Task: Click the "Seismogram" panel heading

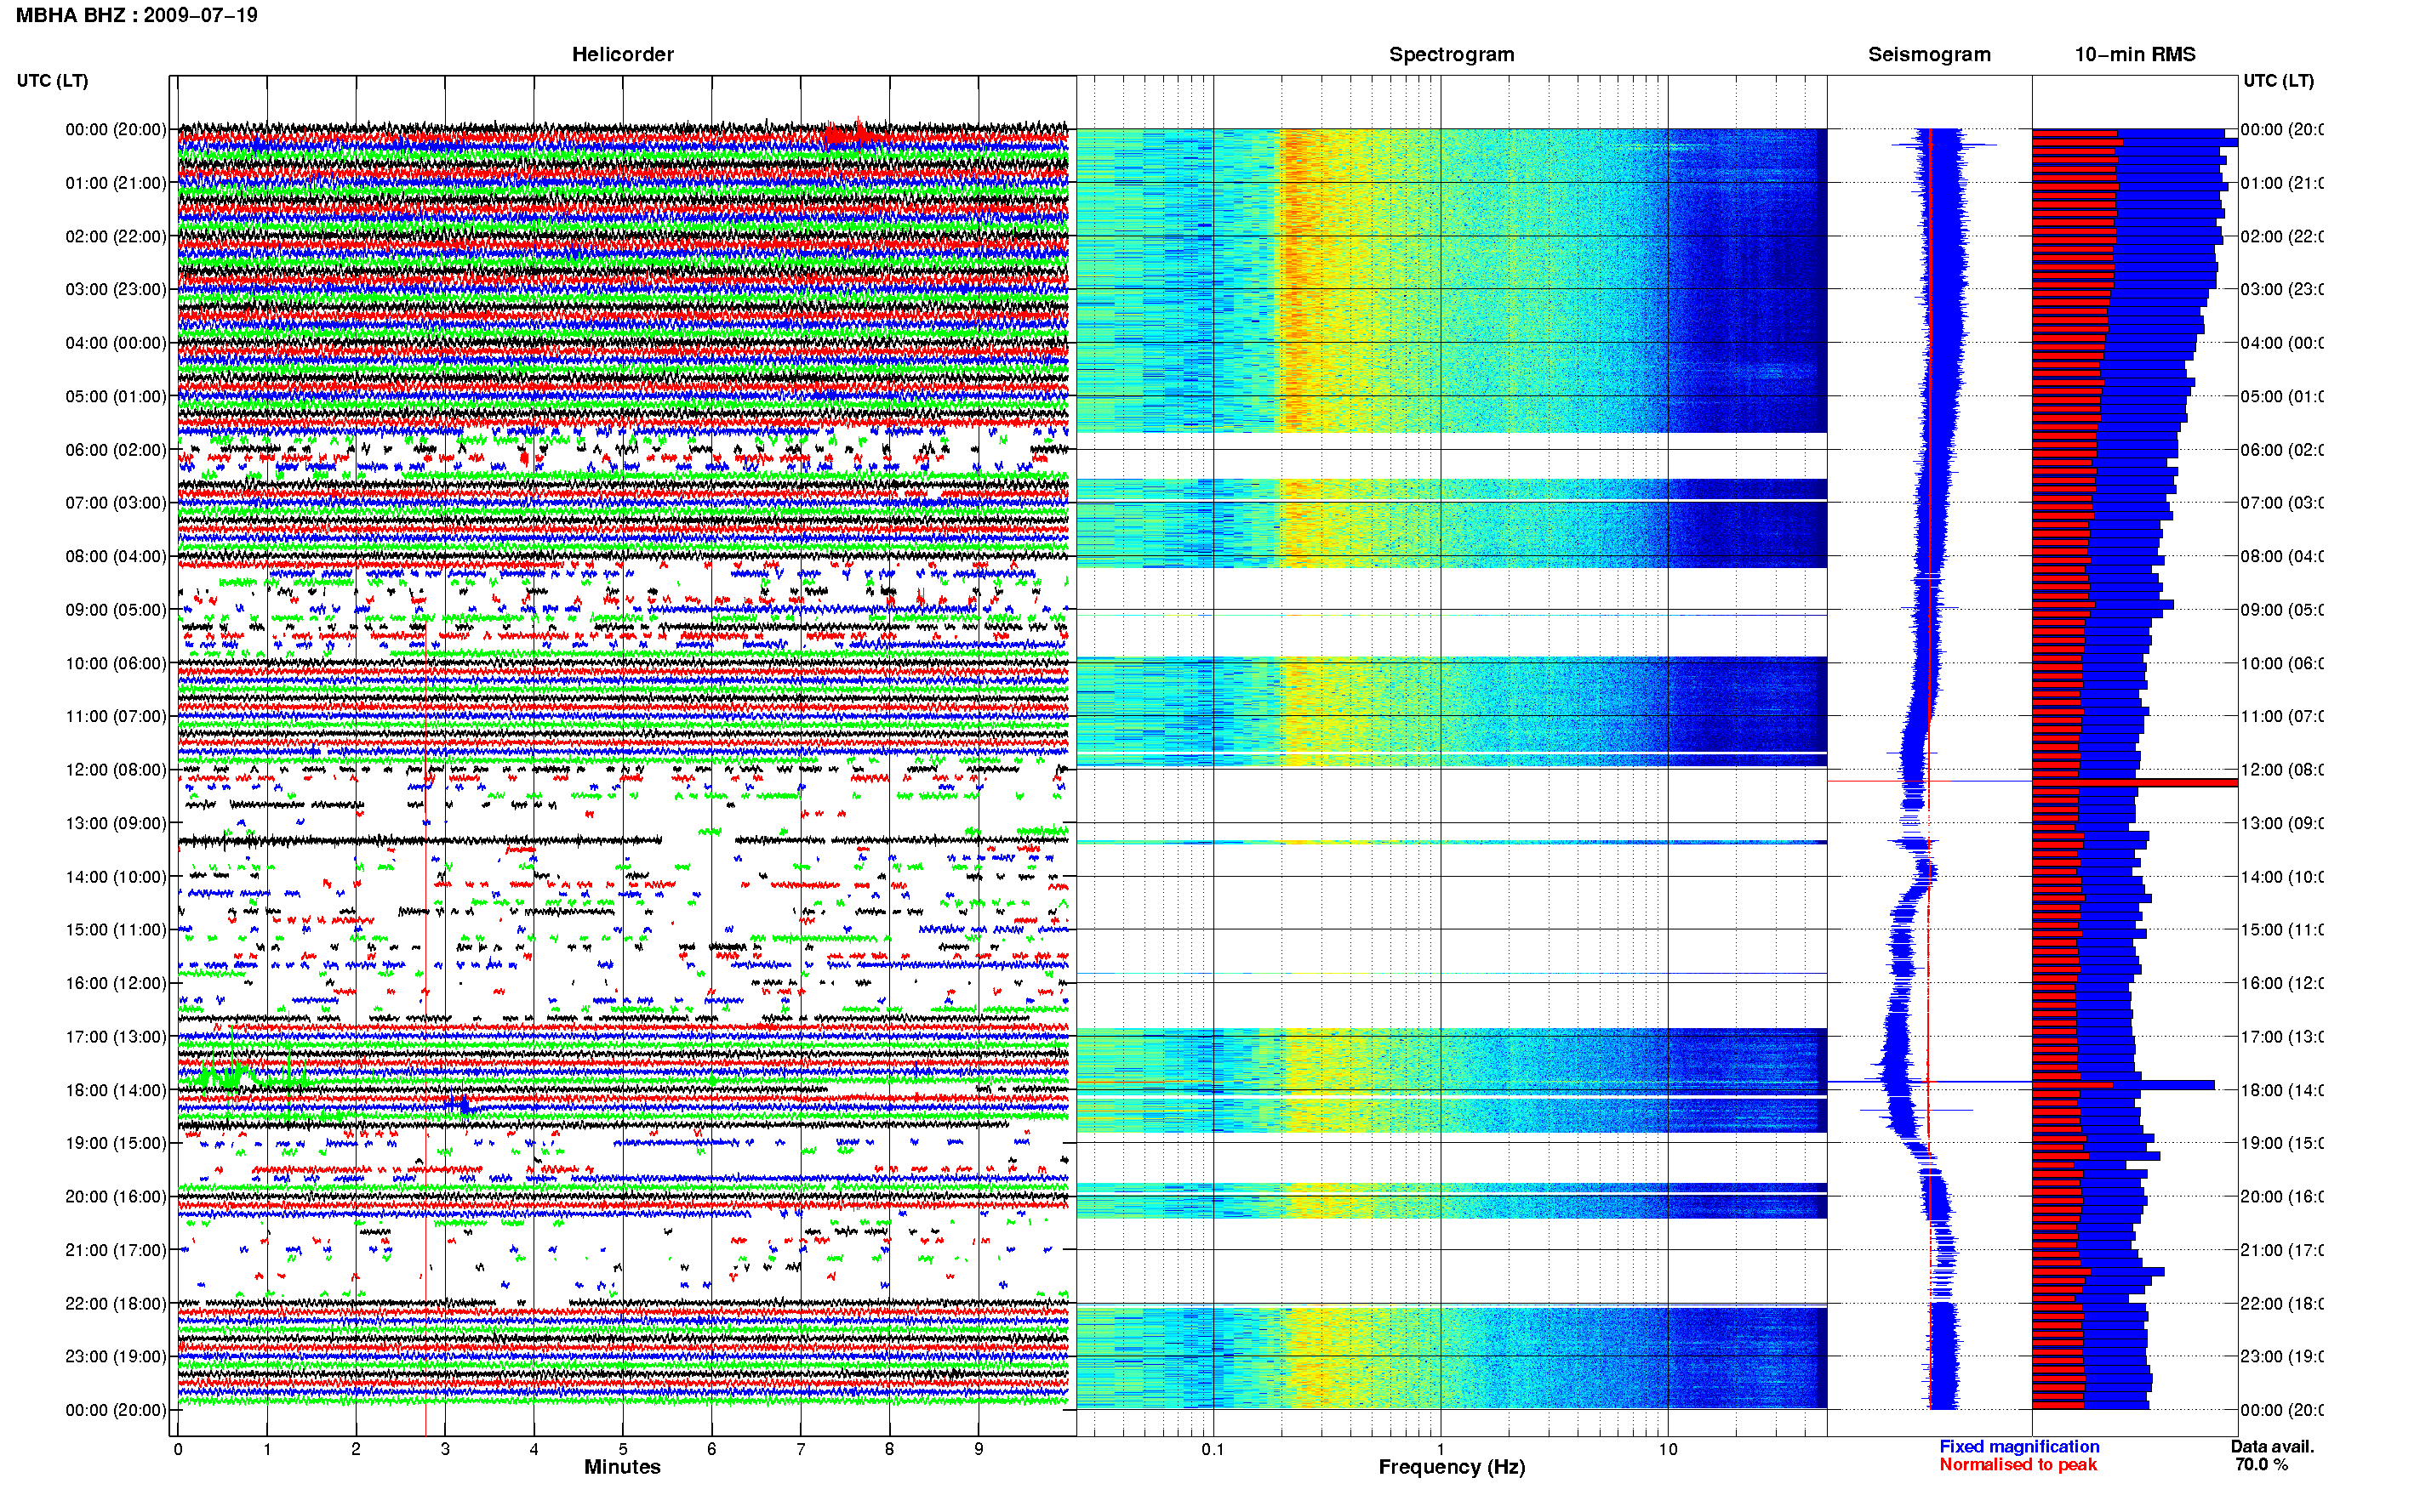Action: pyautogui.click(x=1929, y=54)
